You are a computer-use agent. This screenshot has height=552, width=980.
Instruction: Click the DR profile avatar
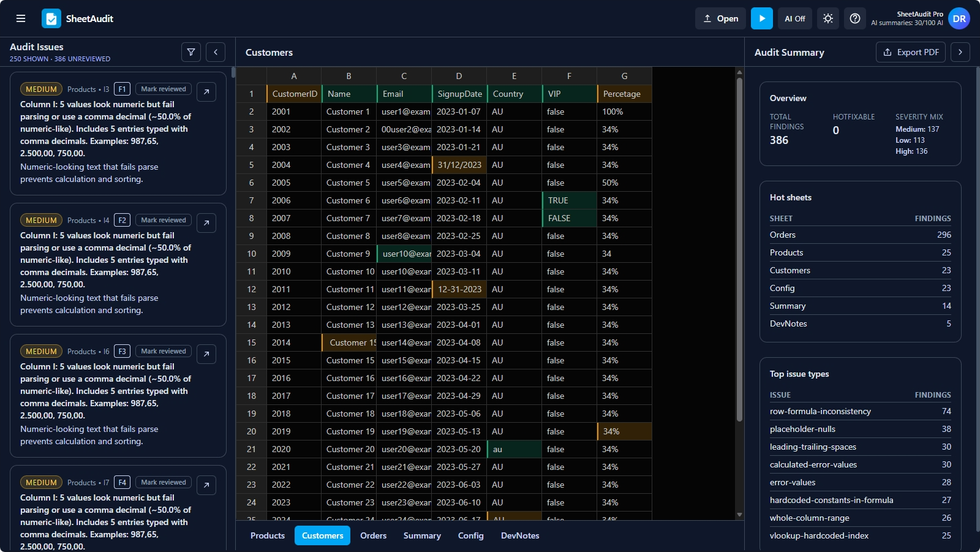959,18
